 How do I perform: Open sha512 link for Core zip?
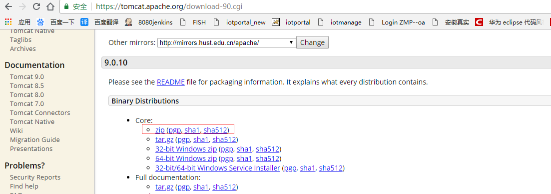[215, 130]
